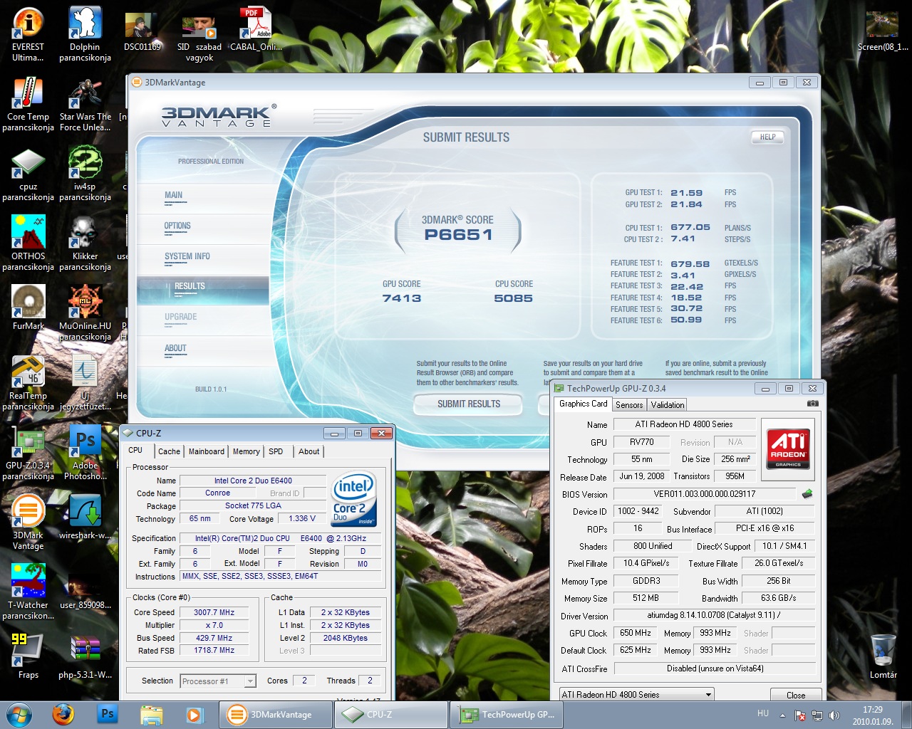Screen dimensions: 912x729
Task: Click the Windows Start orb
Action: (x=19, y=714)
